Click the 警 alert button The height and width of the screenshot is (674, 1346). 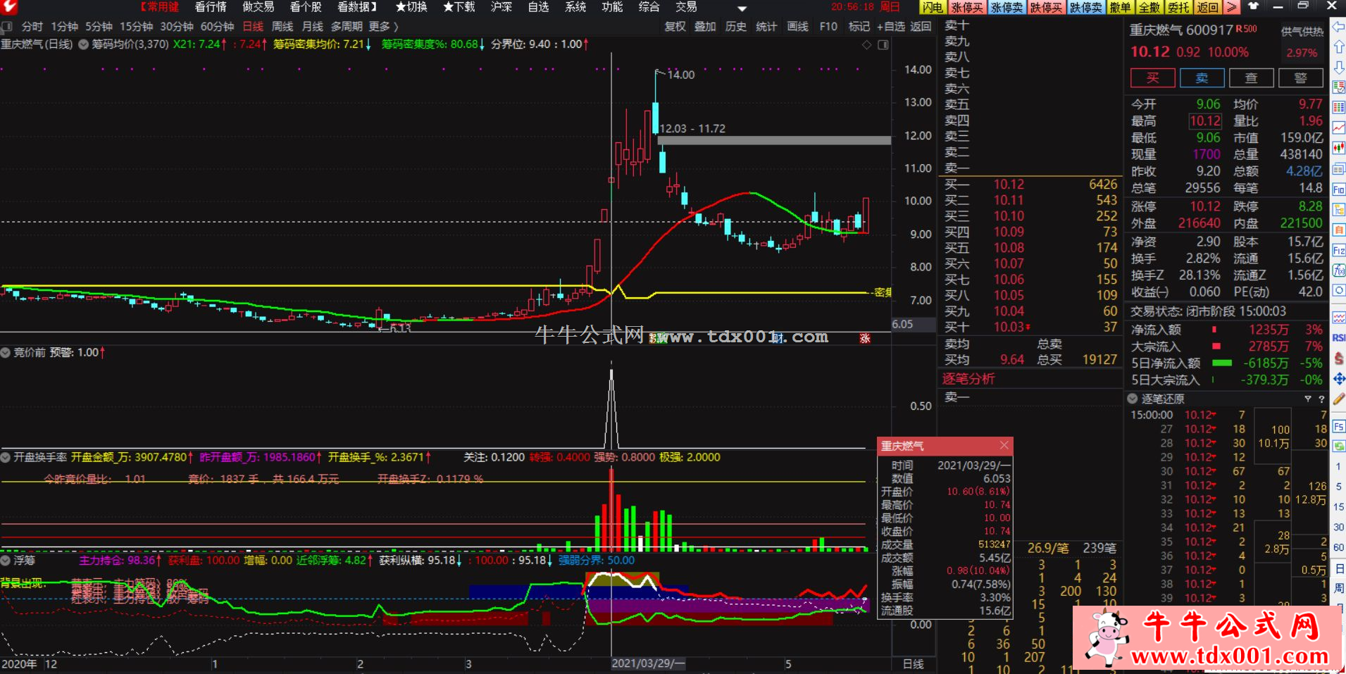(x=1300, y=78)
